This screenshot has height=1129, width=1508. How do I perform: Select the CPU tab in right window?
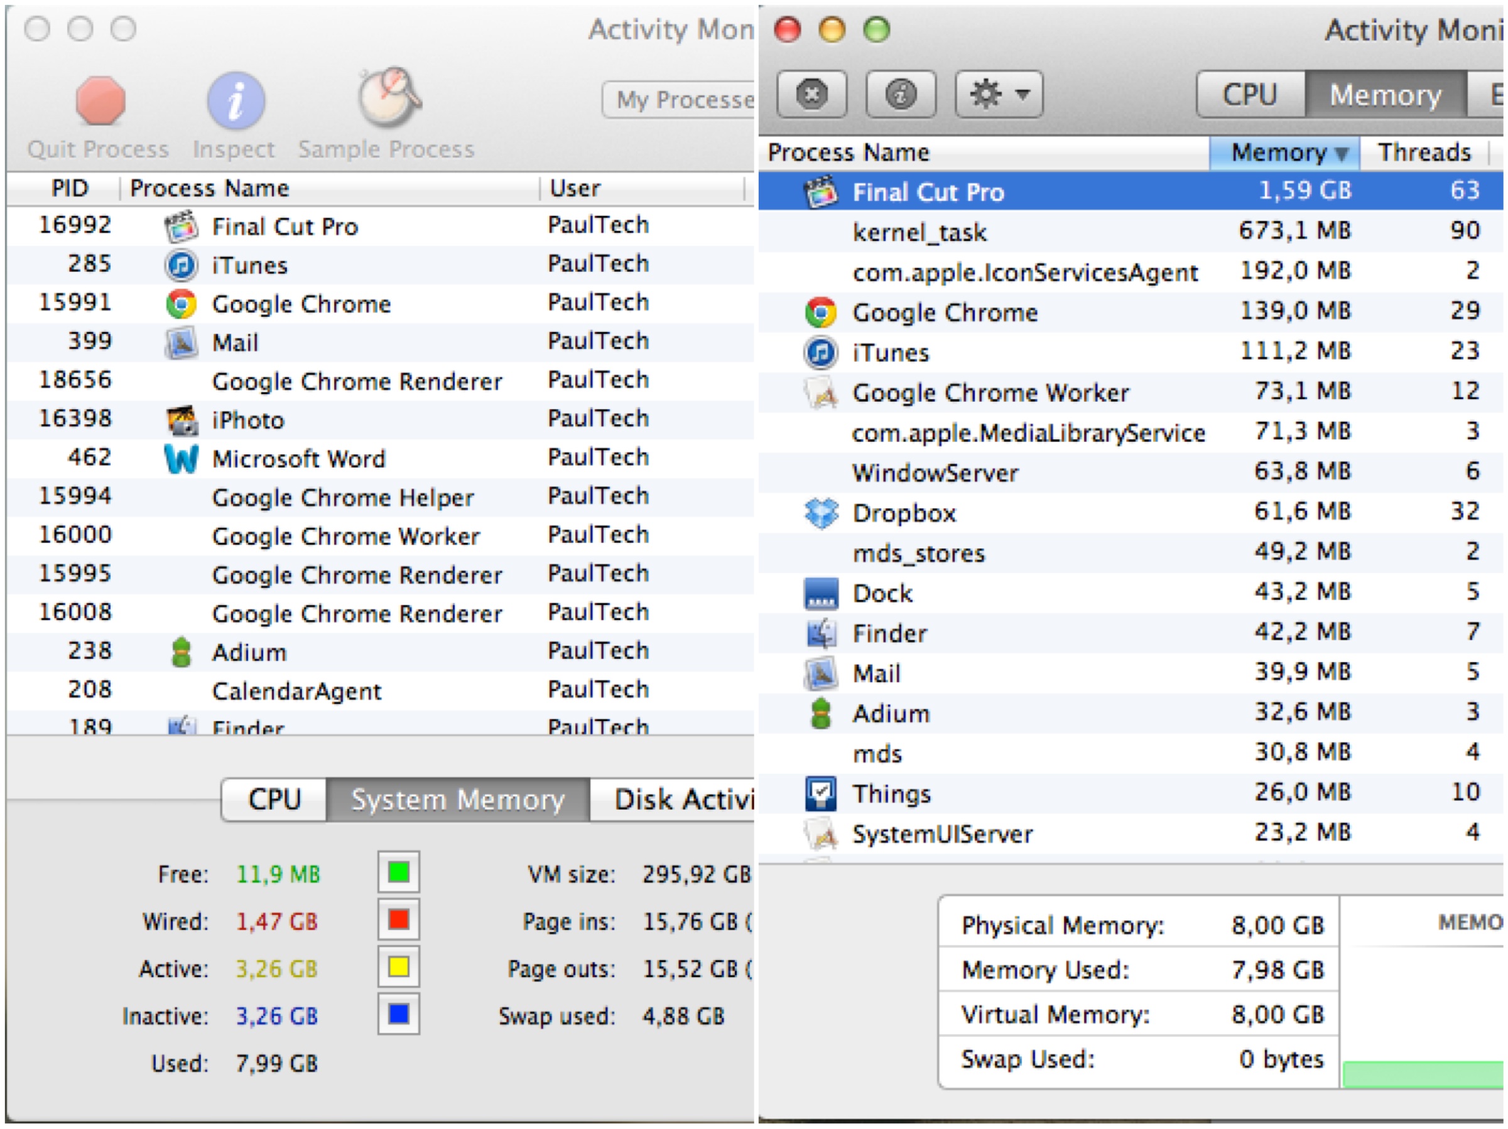click(1250, 95)
